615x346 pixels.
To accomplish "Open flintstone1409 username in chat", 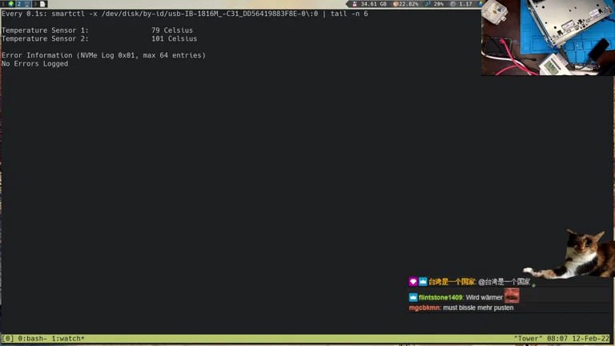I will pos(440,297).
